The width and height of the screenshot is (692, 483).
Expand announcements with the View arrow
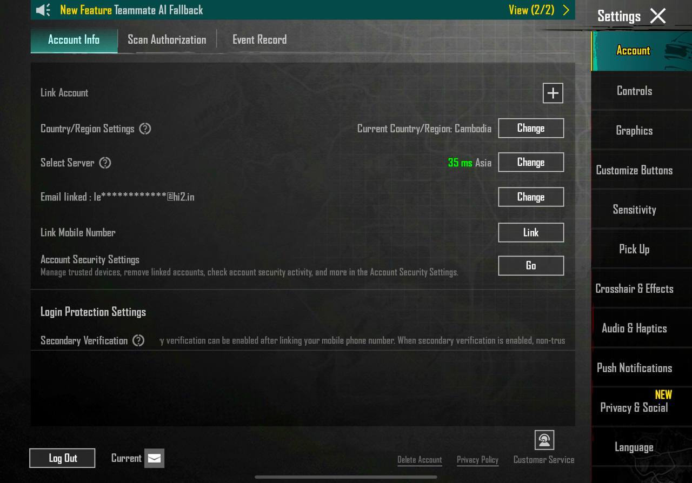point(565,10)
